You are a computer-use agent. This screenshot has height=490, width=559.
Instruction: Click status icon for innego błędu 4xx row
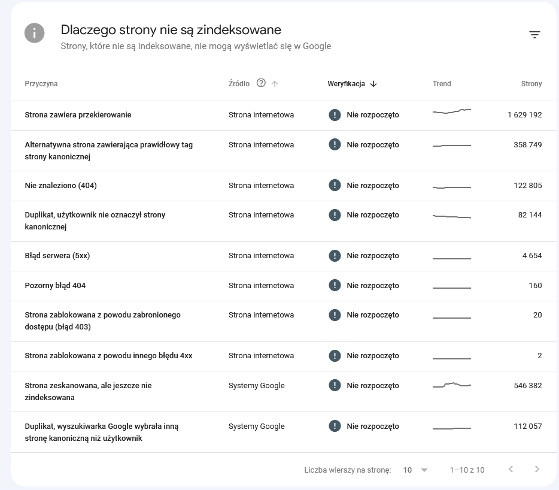(335, 355)
